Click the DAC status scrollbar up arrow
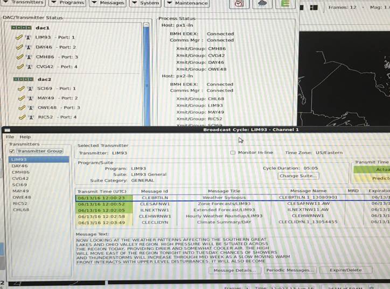 point(147,25)
